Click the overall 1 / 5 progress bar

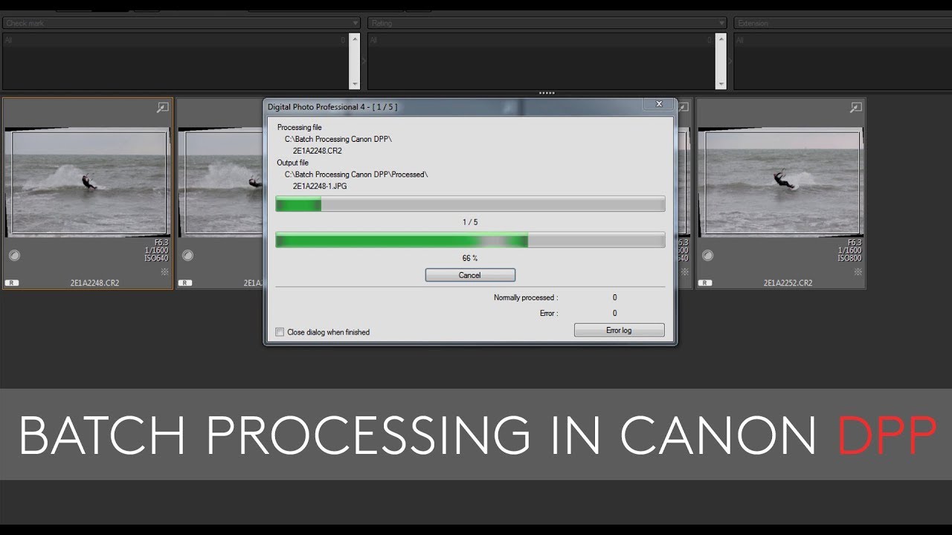(470, 204)
